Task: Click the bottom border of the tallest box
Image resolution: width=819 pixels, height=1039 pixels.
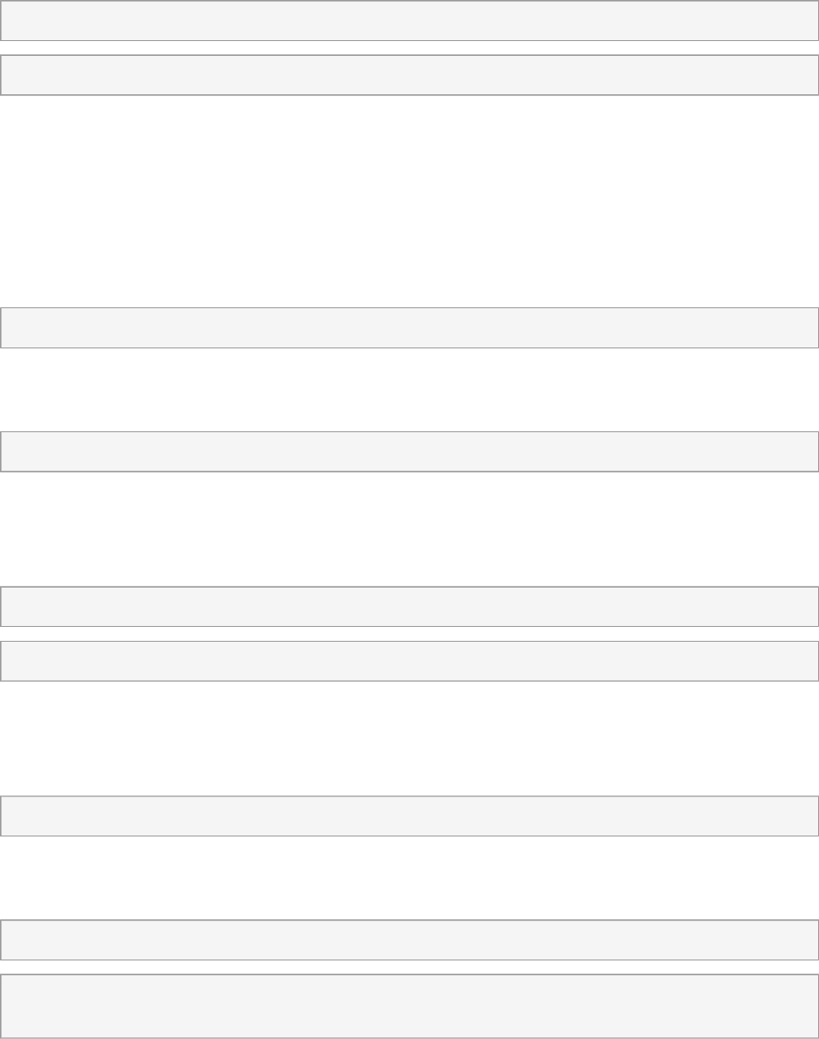Action: tap(409, 1037)
